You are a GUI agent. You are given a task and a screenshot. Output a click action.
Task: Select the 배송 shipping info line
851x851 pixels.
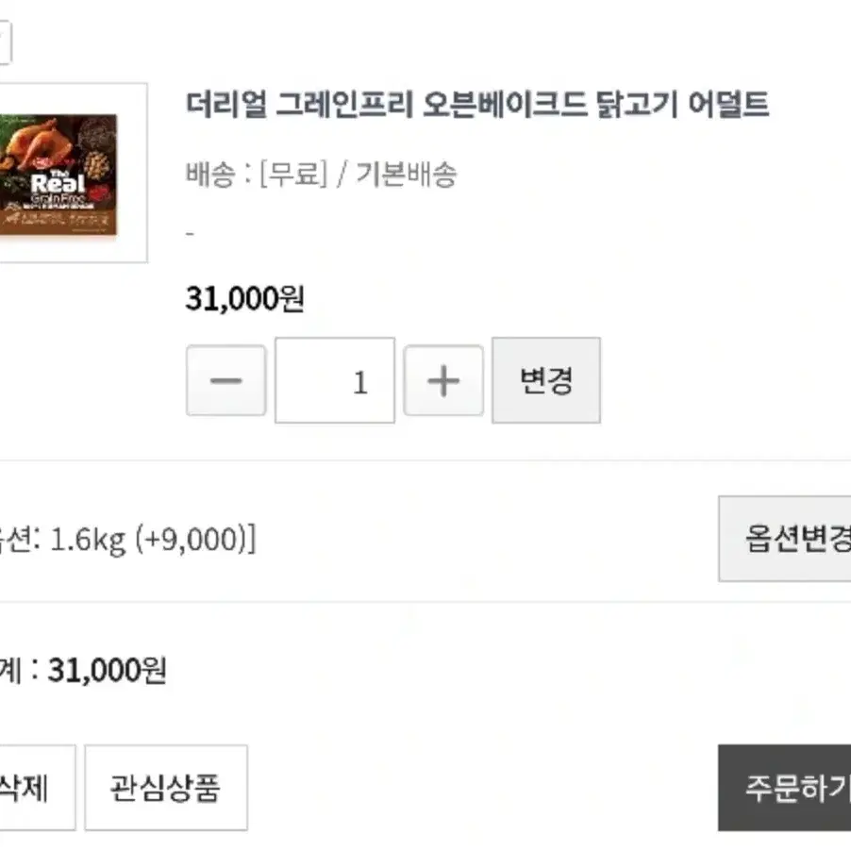[x=322, y=175]
